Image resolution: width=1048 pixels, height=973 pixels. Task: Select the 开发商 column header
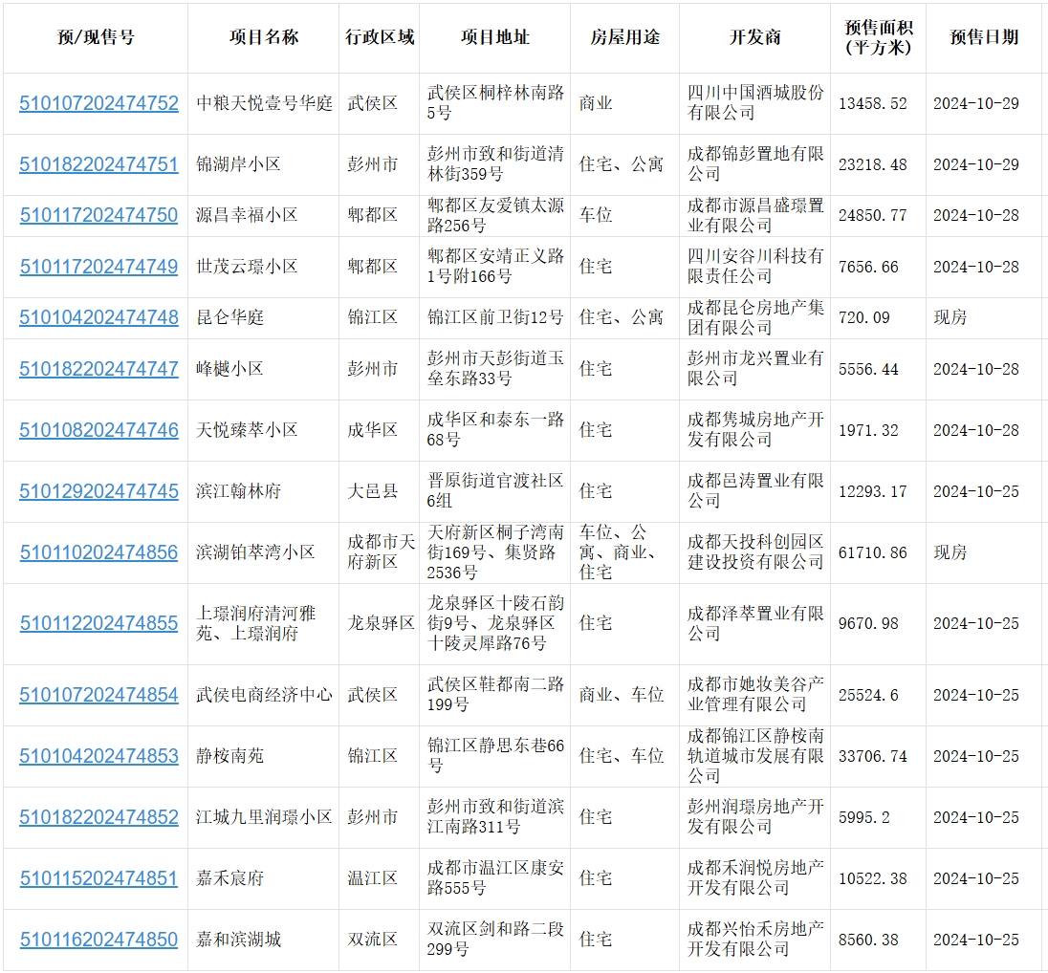coord(754,37)
